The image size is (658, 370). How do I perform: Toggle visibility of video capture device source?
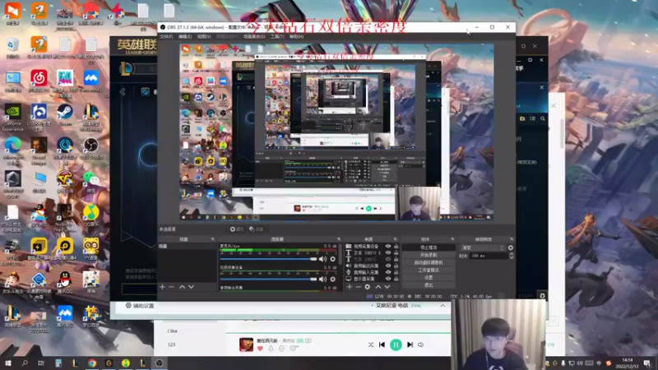[x=388, y=246]
